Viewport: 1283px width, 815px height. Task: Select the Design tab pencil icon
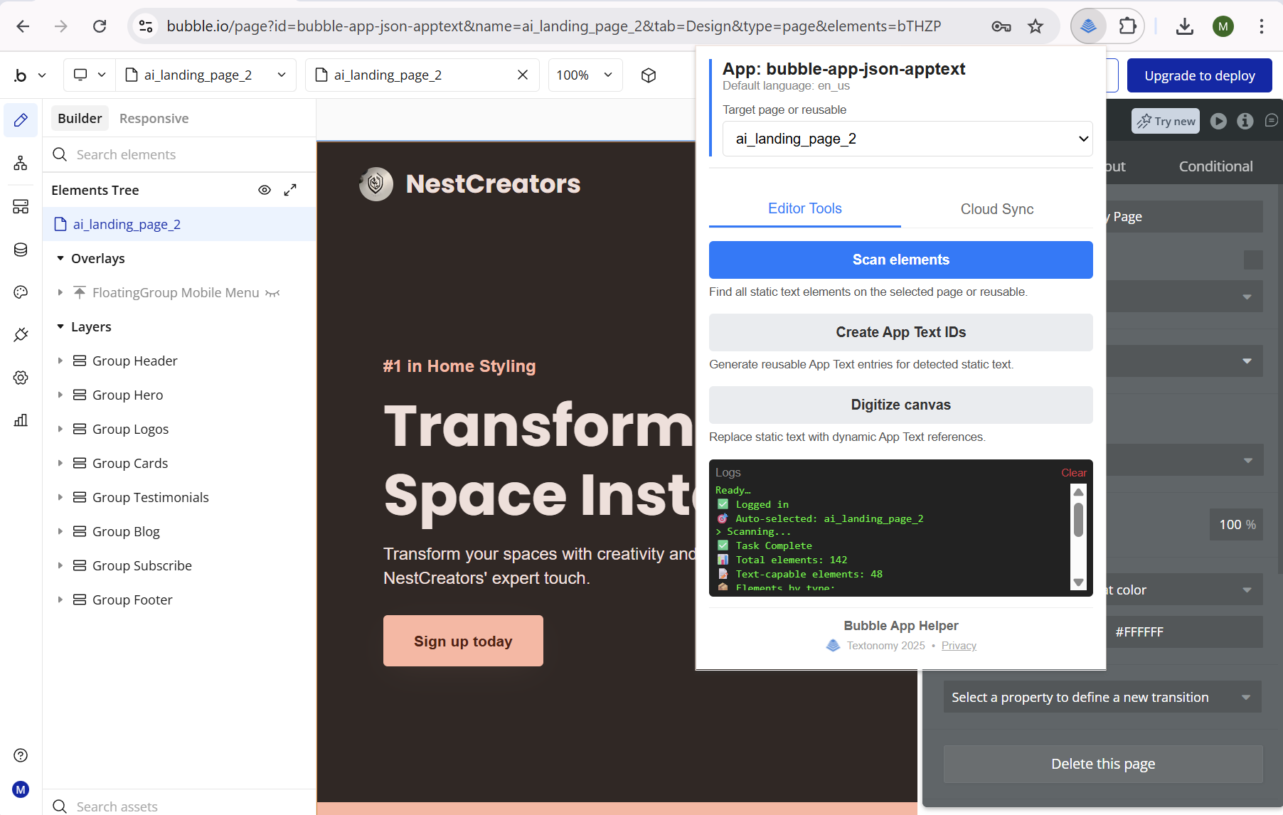click(20, 119)
